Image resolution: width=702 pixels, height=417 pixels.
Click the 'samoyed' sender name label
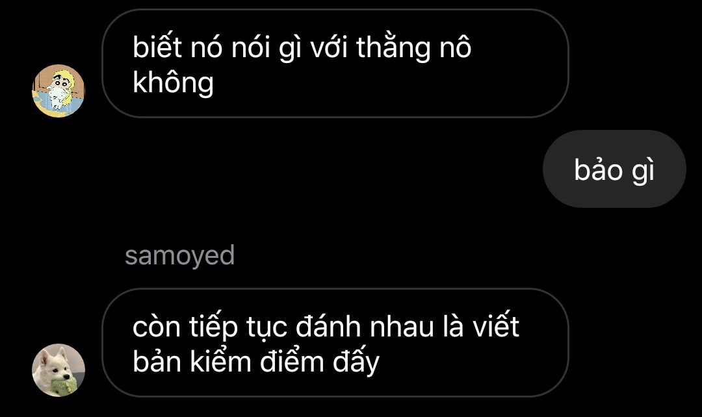[x=179, y=256]
